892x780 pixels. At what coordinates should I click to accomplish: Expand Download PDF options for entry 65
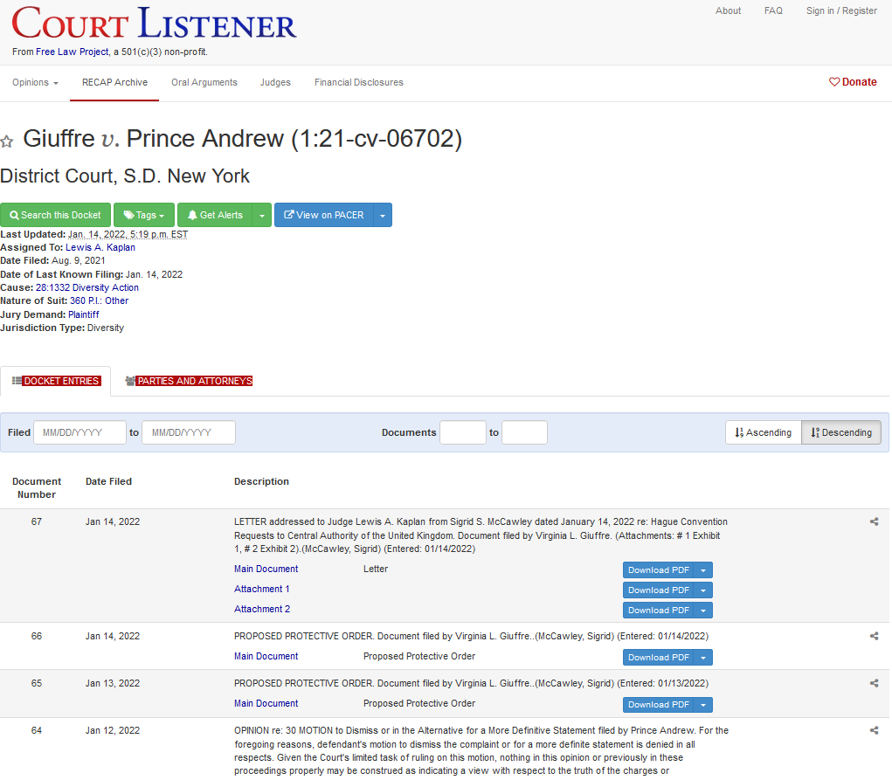703,704
